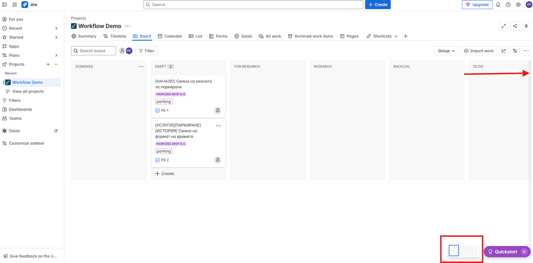Viewport: 533px width, 263px height.
Task: Open notifications bell
Action: click(x=498, y=5)
